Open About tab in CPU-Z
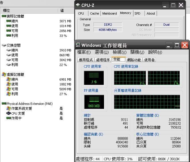 151,13
